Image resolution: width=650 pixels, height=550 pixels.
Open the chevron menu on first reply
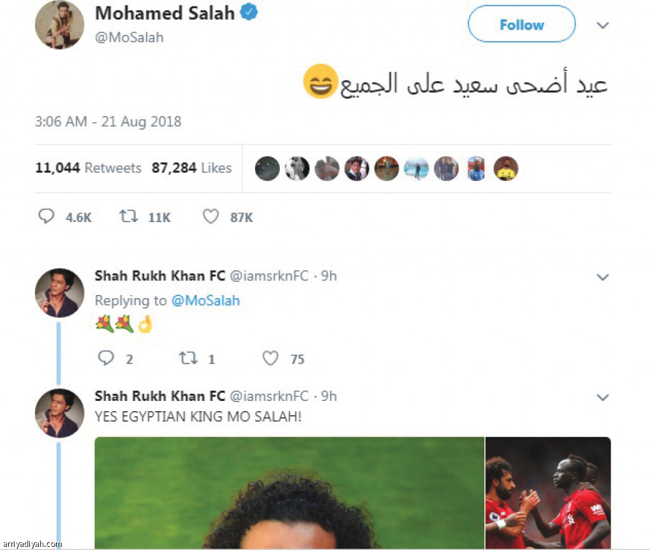[602, 277]
